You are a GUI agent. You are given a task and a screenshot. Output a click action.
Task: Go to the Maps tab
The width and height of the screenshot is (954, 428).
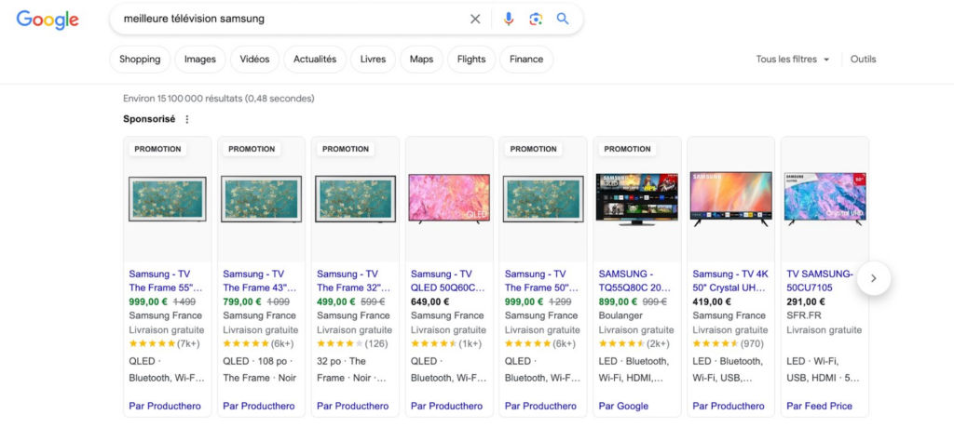(x=422, y=59)
